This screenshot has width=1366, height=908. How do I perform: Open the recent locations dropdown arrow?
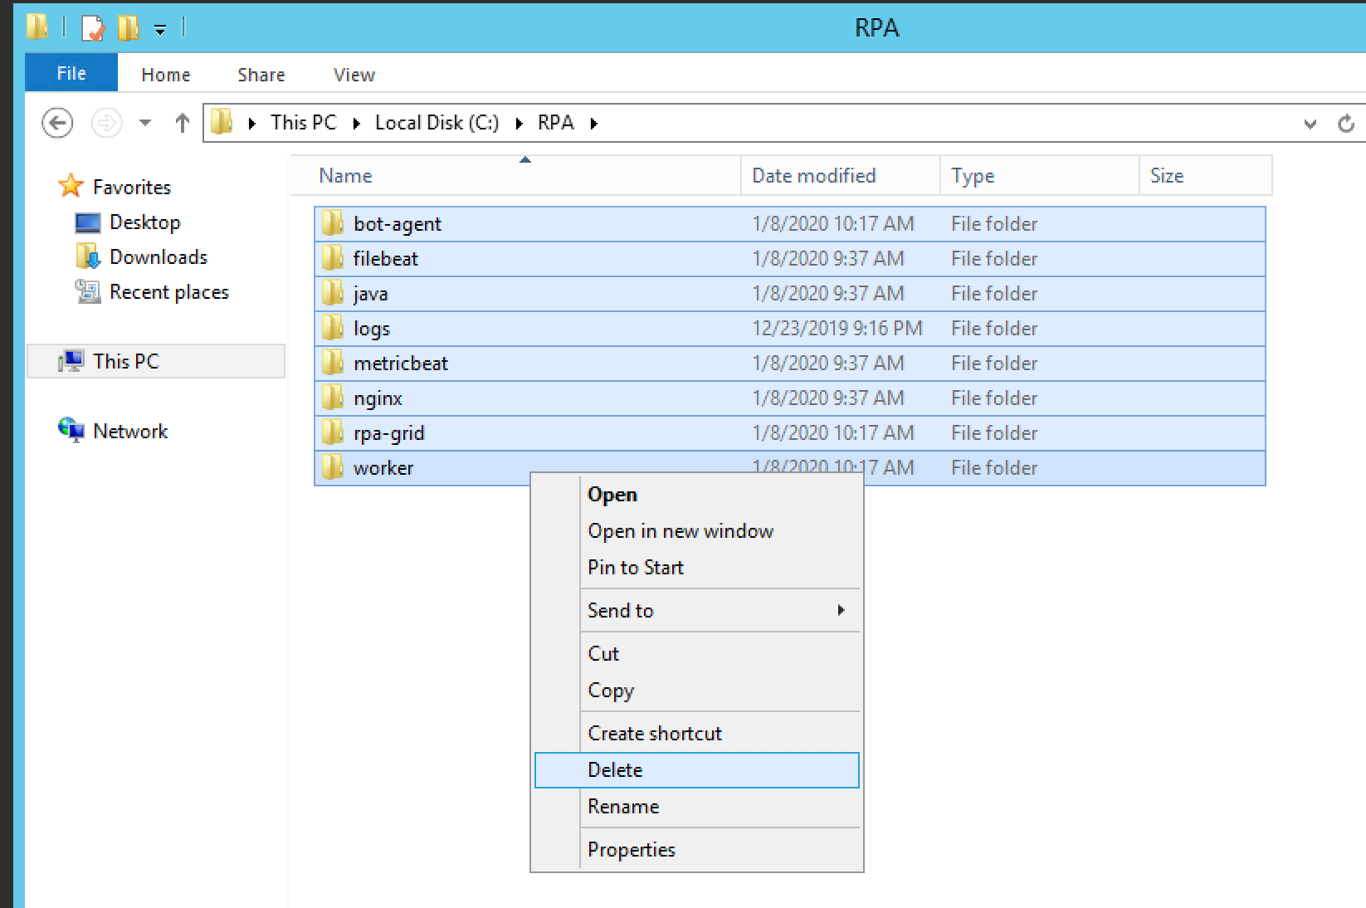tap(145, 123)
